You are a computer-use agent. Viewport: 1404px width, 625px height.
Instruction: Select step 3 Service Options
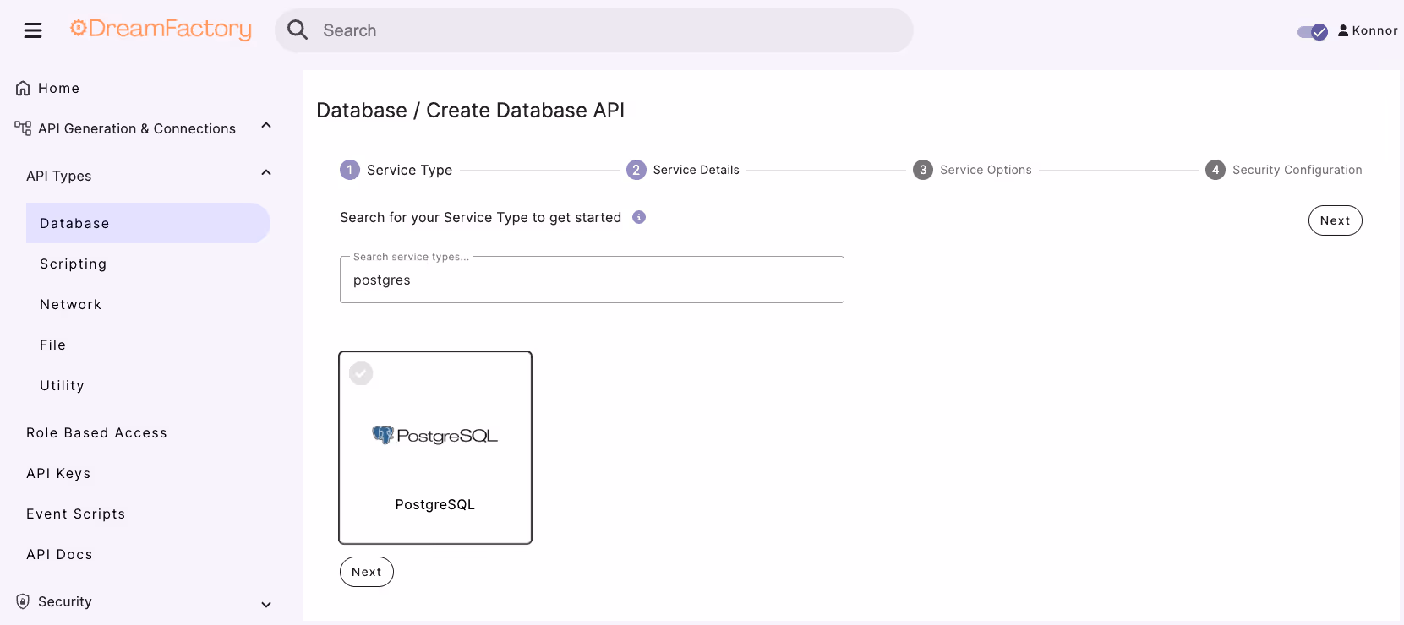pyautogui.click(x=972, y=170)
